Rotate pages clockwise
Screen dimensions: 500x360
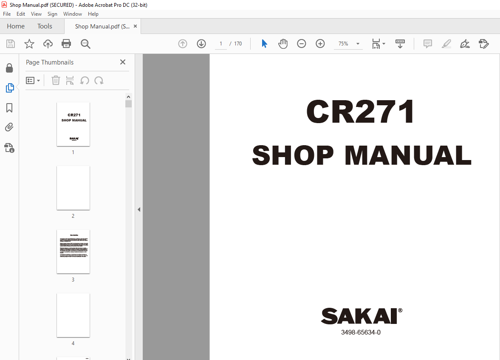click(x=99, y=80)
